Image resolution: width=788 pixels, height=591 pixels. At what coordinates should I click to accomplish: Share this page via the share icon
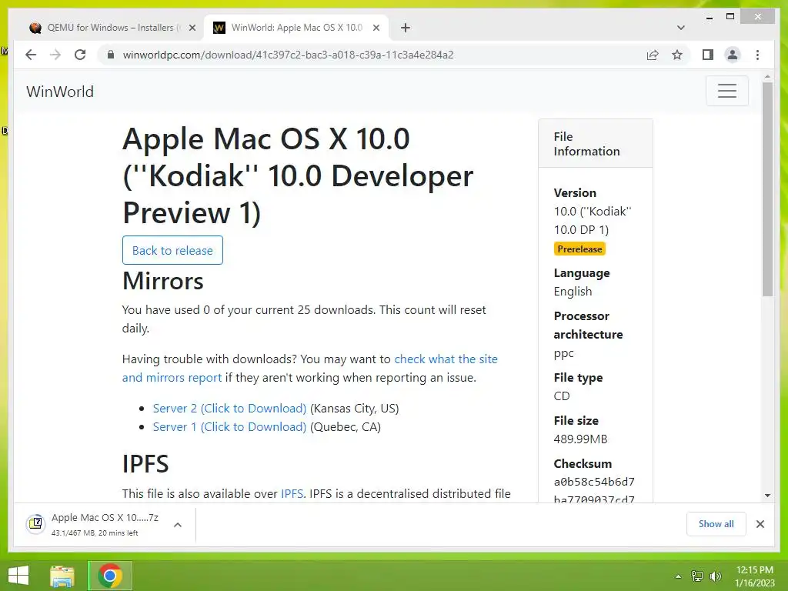(x=653, y=55)
